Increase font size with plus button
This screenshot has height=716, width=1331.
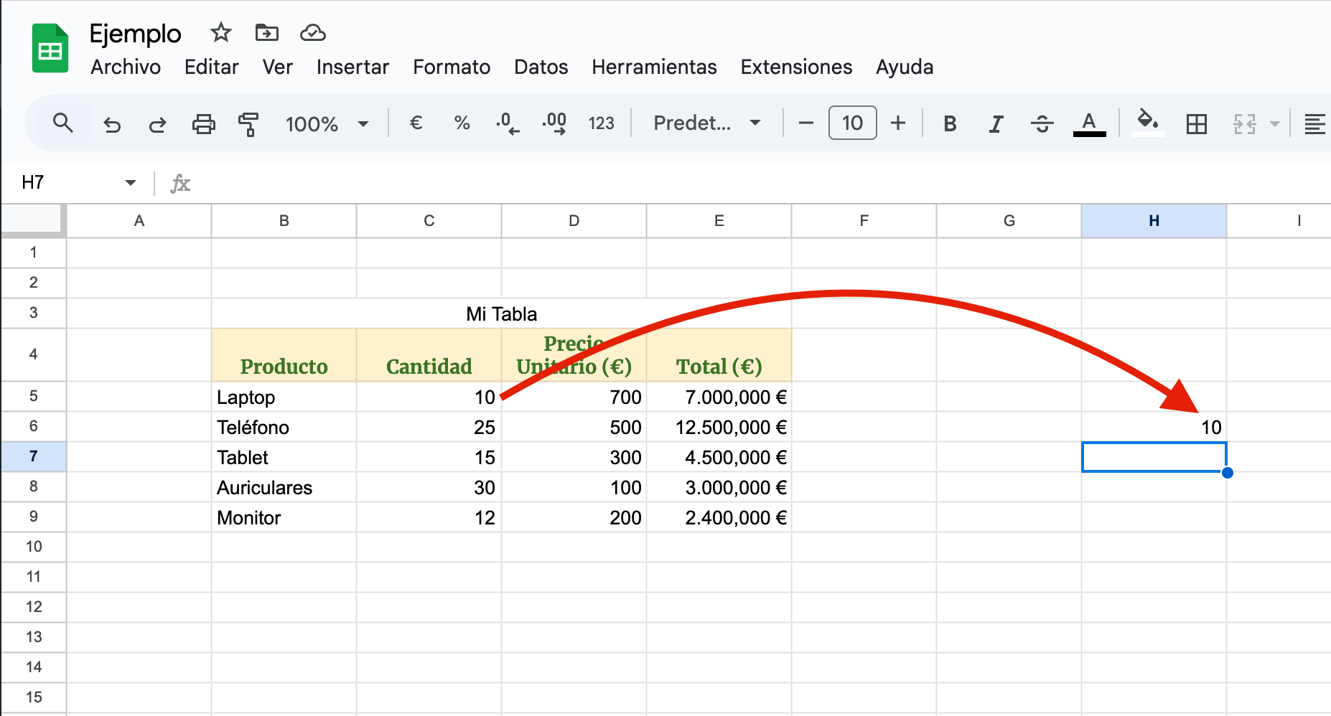(x=897, y=123)
